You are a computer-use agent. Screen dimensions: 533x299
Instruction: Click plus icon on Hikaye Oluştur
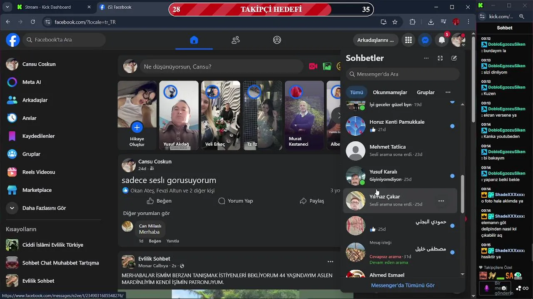click(137, 127)
